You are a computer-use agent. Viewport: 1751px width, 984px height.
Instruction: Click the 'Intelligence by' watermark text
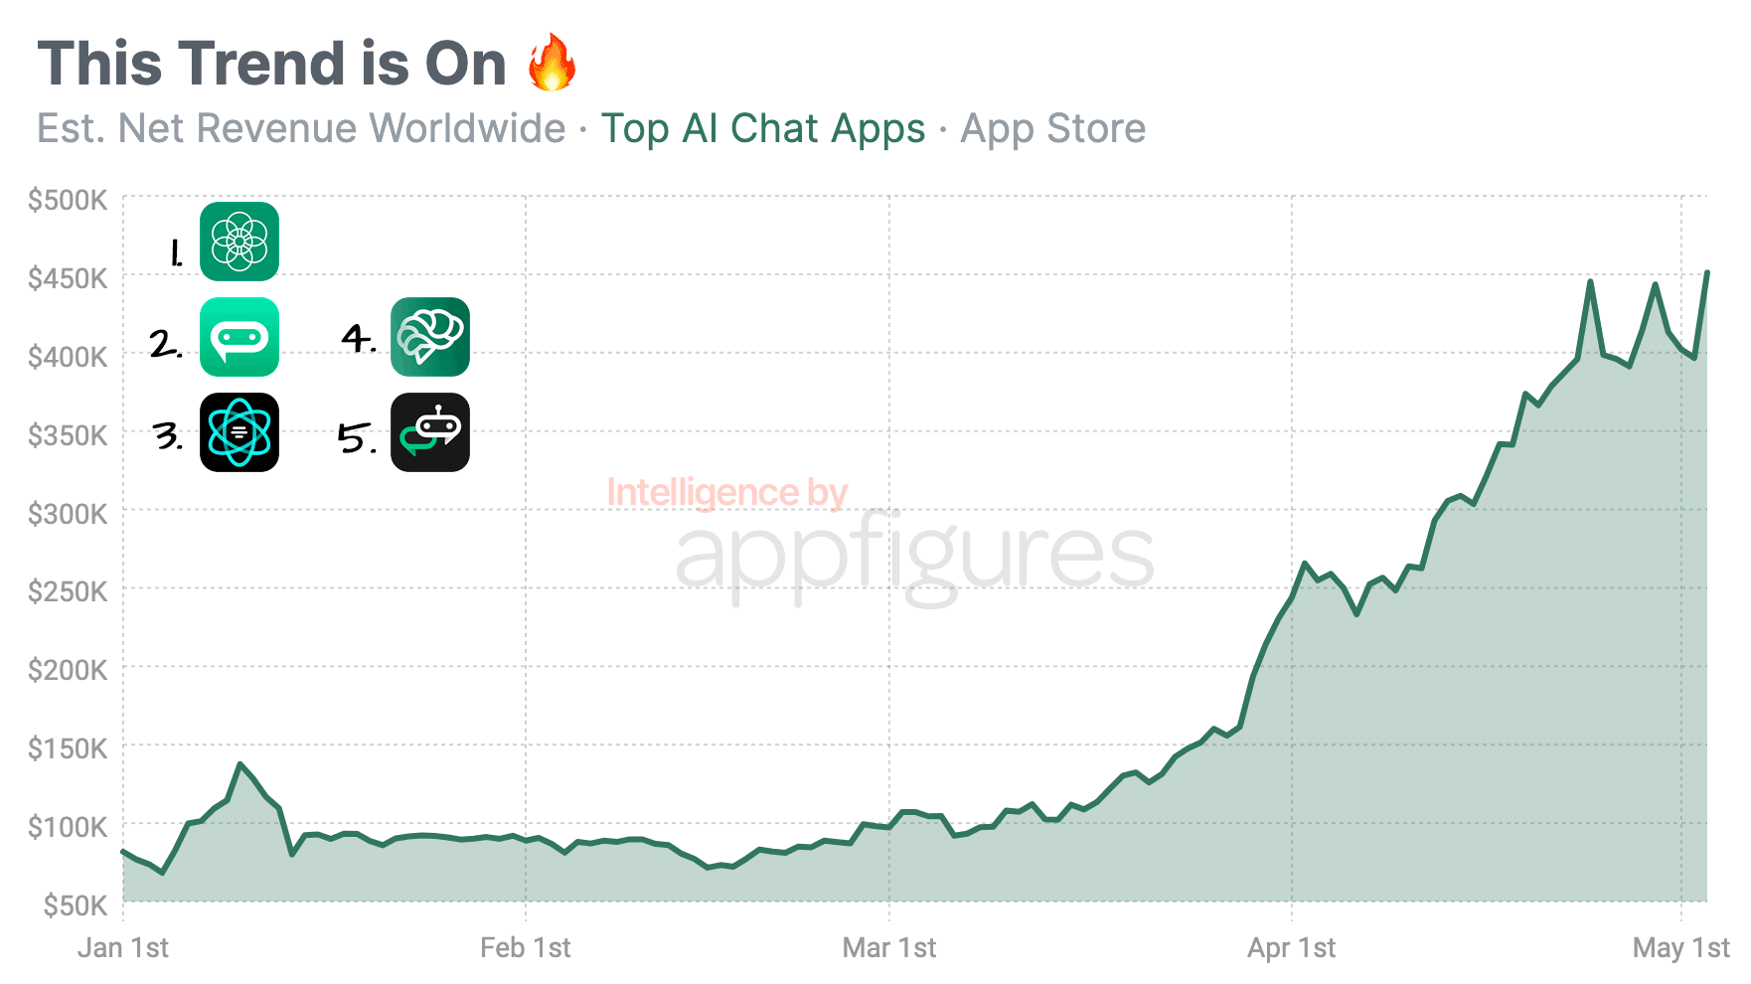727,493
